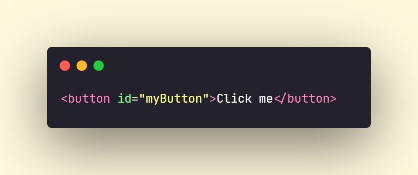Screen dimensions: 418x175
Task: Click the green maximize dot
Action: click(98, 66)
